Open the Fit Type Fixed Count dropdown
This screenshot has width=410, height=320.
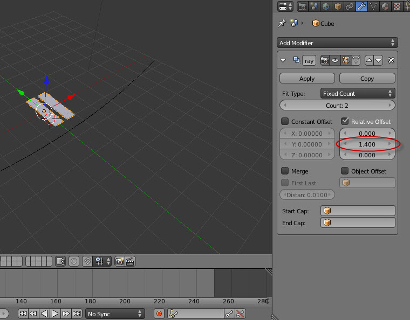(358, 93)
